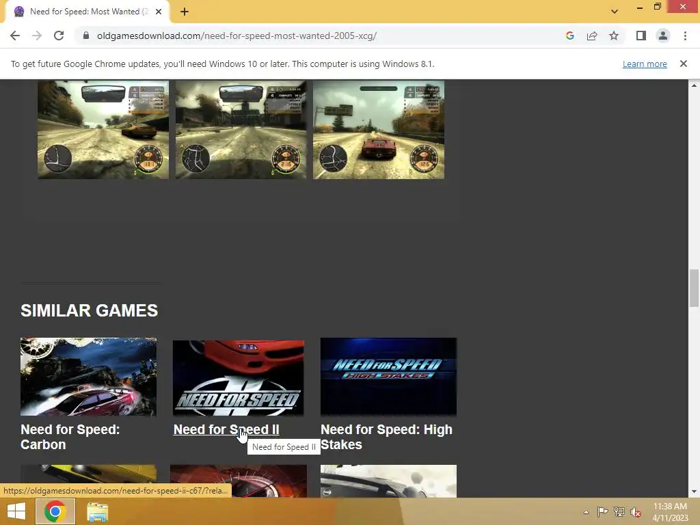Open Need for Speed: Carbon cover image
The width and height of the screenshot is (700, 525).
pyautogui.click(x=88, y=377)
